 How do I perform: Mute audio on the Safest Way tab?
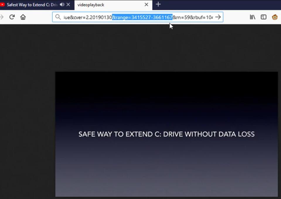click(62, 5)
